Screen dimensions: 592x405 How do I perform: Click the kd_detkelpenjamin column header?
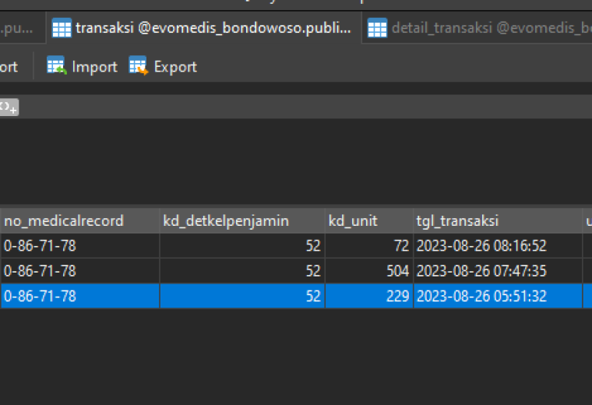(x=242, y=221)
